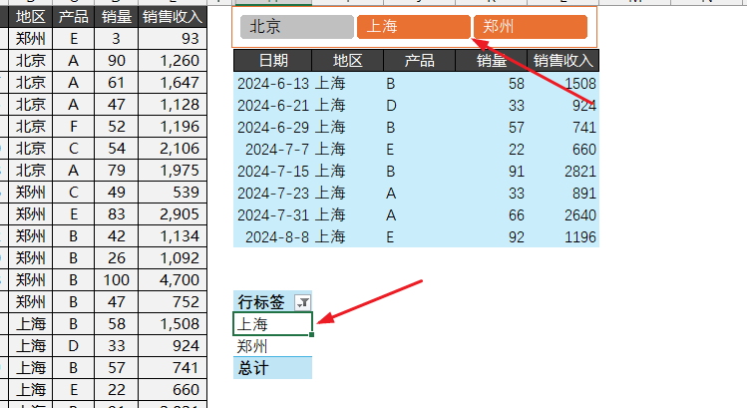Viewport: 747px width, 408px height.
Task: Select the 752 cell in source table
Action: tap(173, 301)
